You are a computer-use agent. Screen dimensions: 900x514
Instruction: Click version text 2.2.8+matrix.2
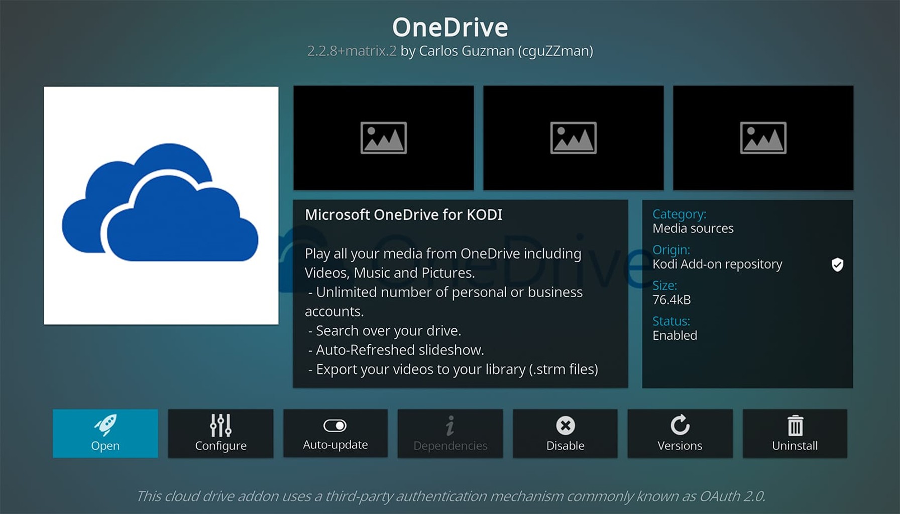click(x=352, y=51)
